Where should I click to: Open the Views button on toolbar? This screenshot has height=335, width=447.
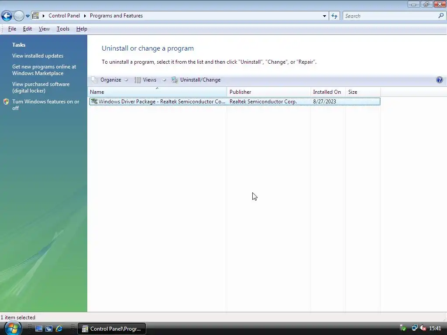(146, 80)
